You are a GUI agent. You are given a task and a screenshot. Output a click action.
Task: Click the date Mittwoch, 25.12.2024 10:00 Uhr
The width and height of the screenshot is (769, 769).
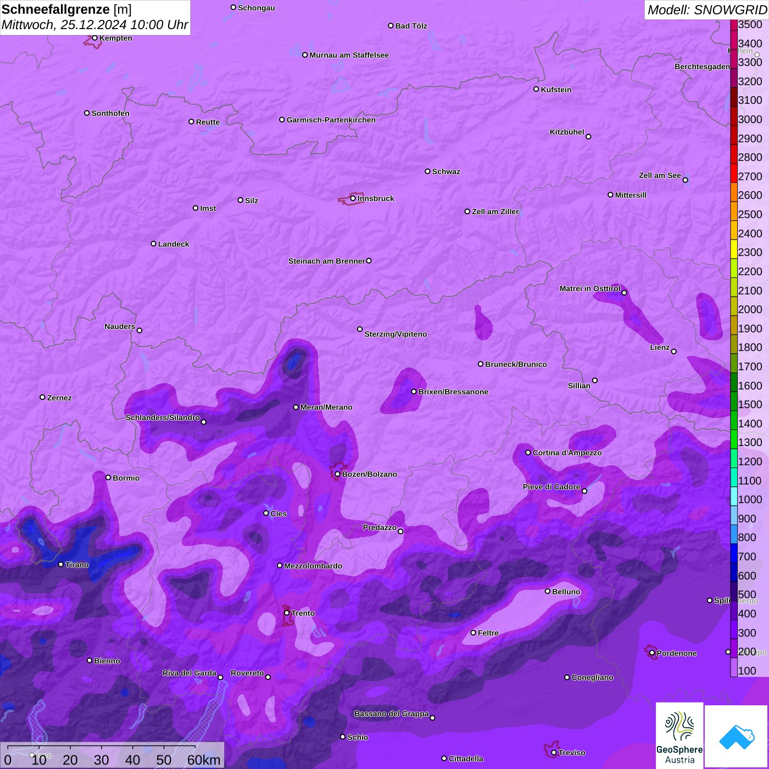[95, 25]
